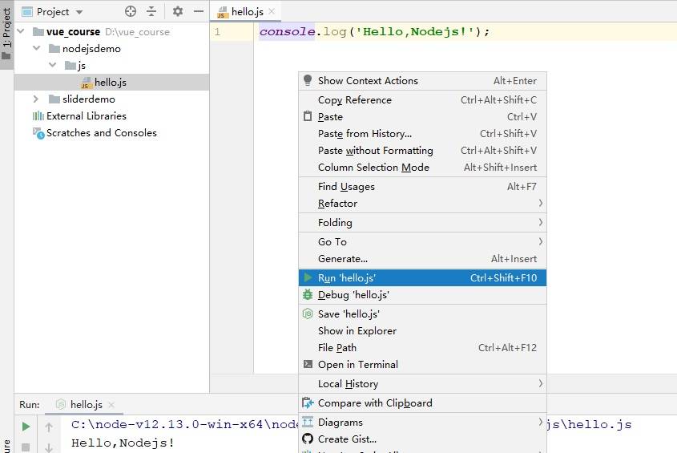The width and height of the screenshot is (677, 453).
Task: Choose Debug 'hello.js' menu item
Action: pyautogui.click(x=353, y=294)
